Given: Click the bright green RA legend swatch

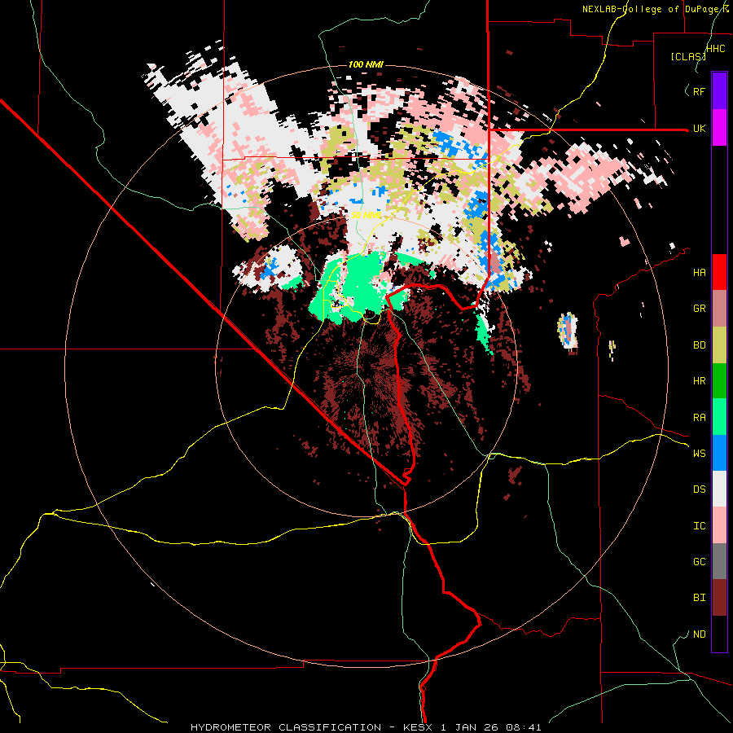Looking at the screenshot, I should coord(719,417).
